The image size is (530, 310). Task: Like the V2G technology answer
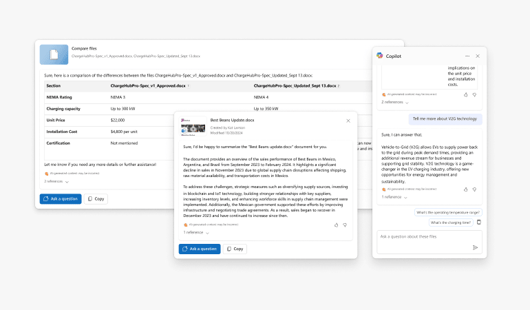(466, 189)
